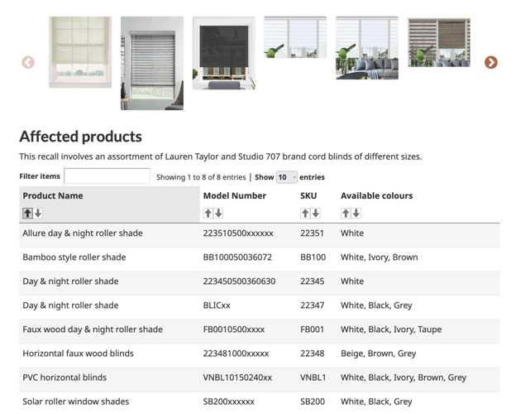This screenshot has height=414, width=530.
Task: Select Product Name column header
Action: tap(53, 195)
